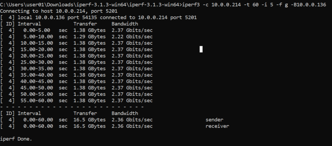332x146 pixels.
Task: Click the dashed separator line
Action: click(x=72, y=107)
